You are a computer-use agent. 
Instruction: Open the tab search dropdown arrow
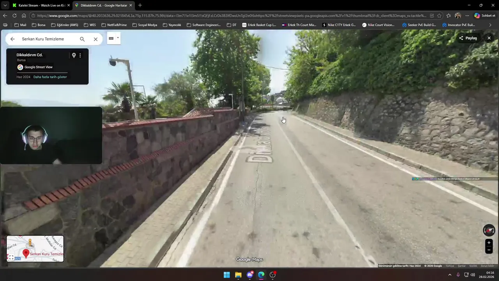point(5,5)
